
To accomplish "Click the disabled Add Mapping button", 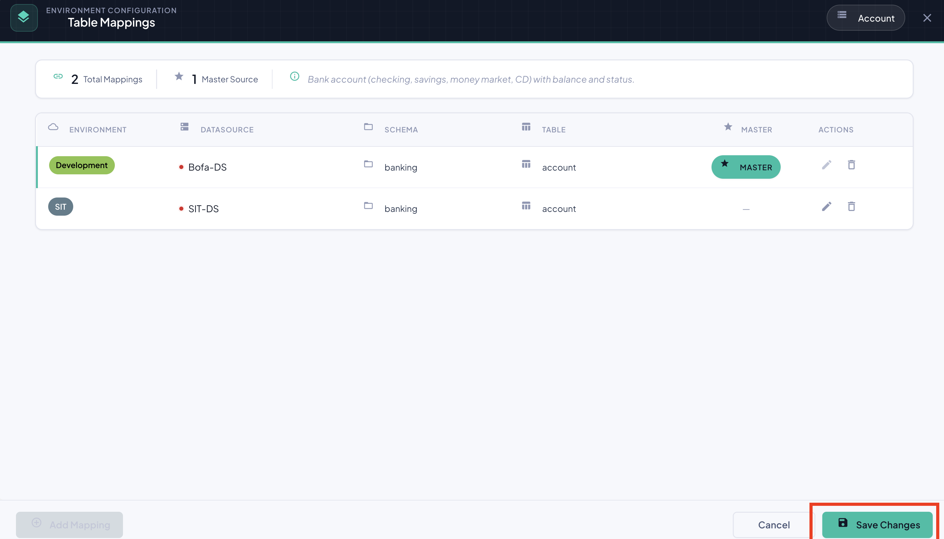I will 69,525.
